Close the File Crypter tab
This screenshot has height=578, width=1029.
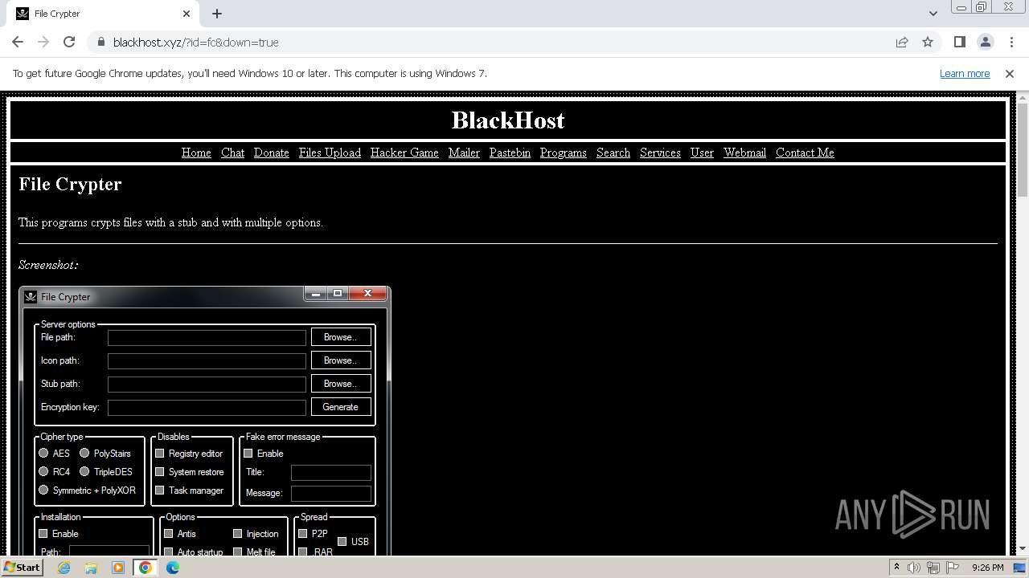(187, 14)
